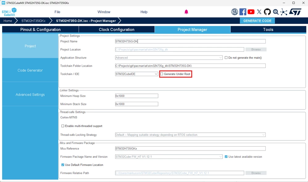Switch to the Tools tab

tap(268, 30)
